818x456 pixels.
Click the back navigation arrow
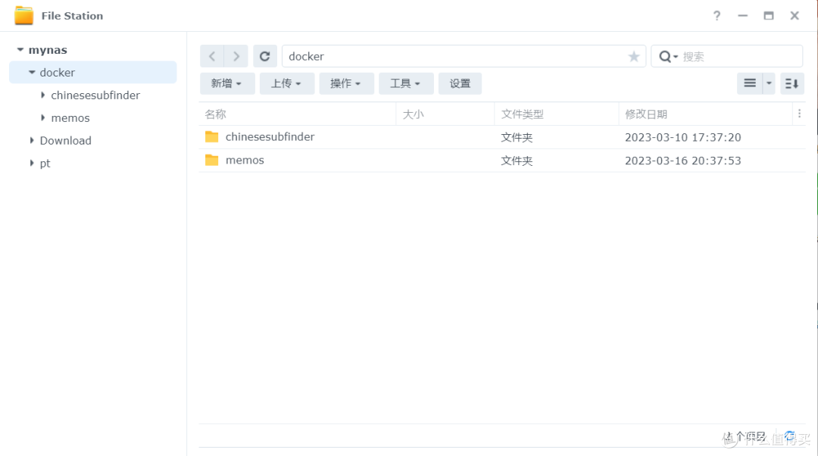[212, 56]
